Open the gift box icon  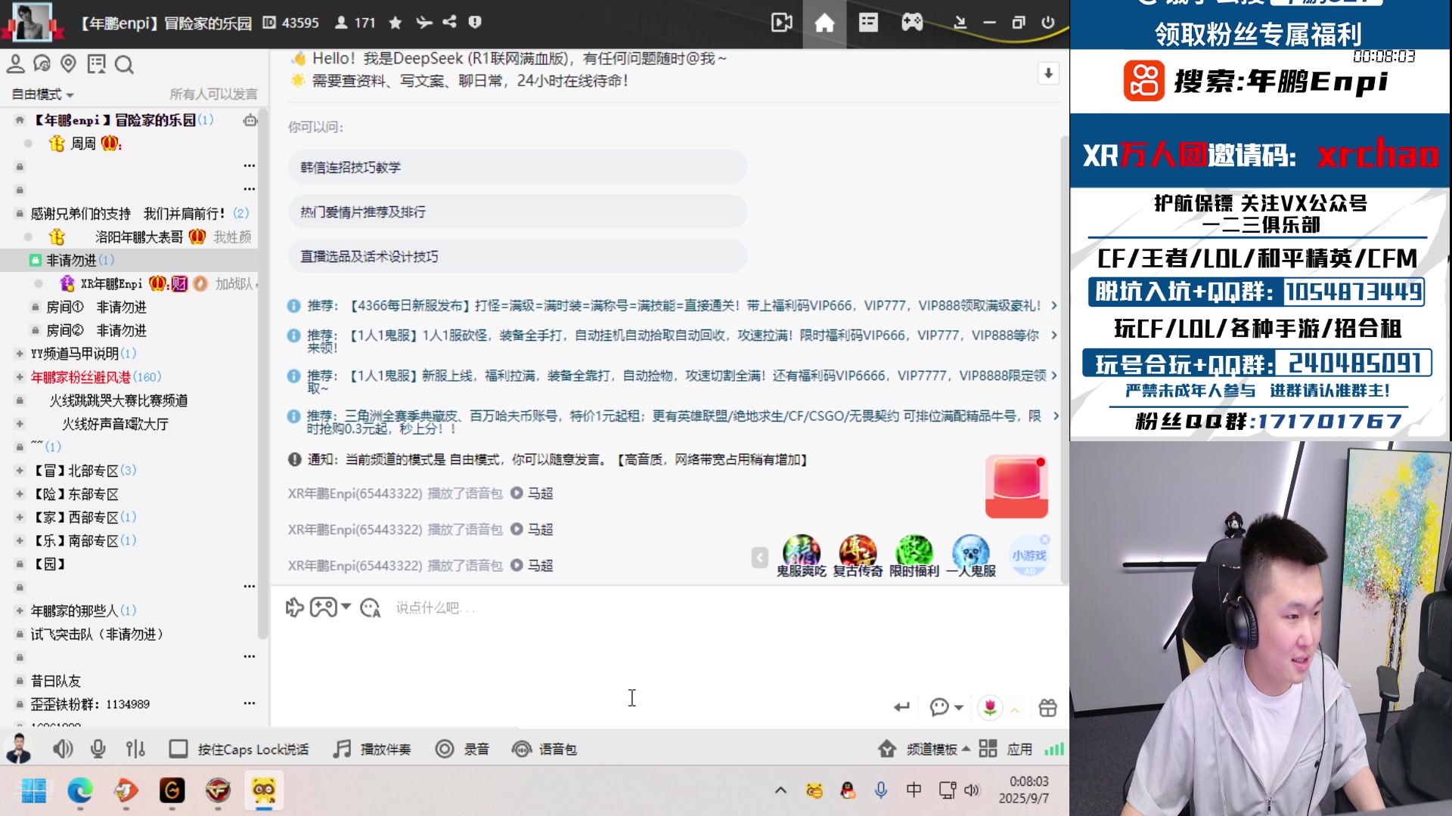point(1047,708)
